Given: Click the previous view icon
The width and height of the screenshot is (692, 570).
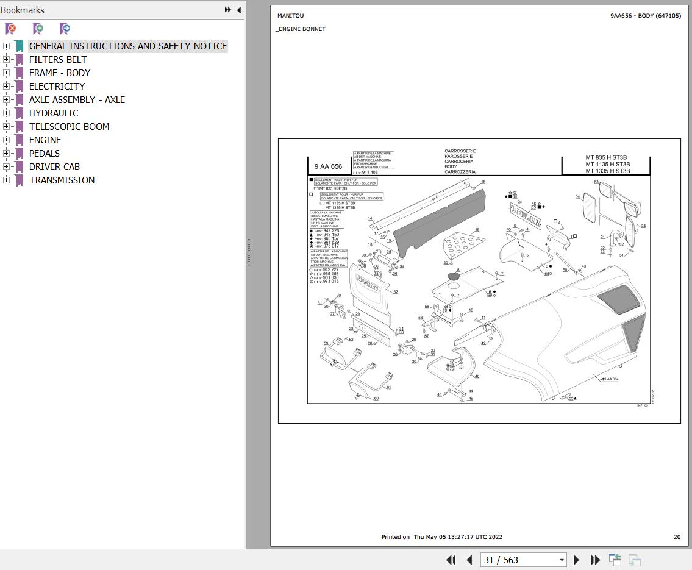Looking at the screenshot, I should 615,560.
